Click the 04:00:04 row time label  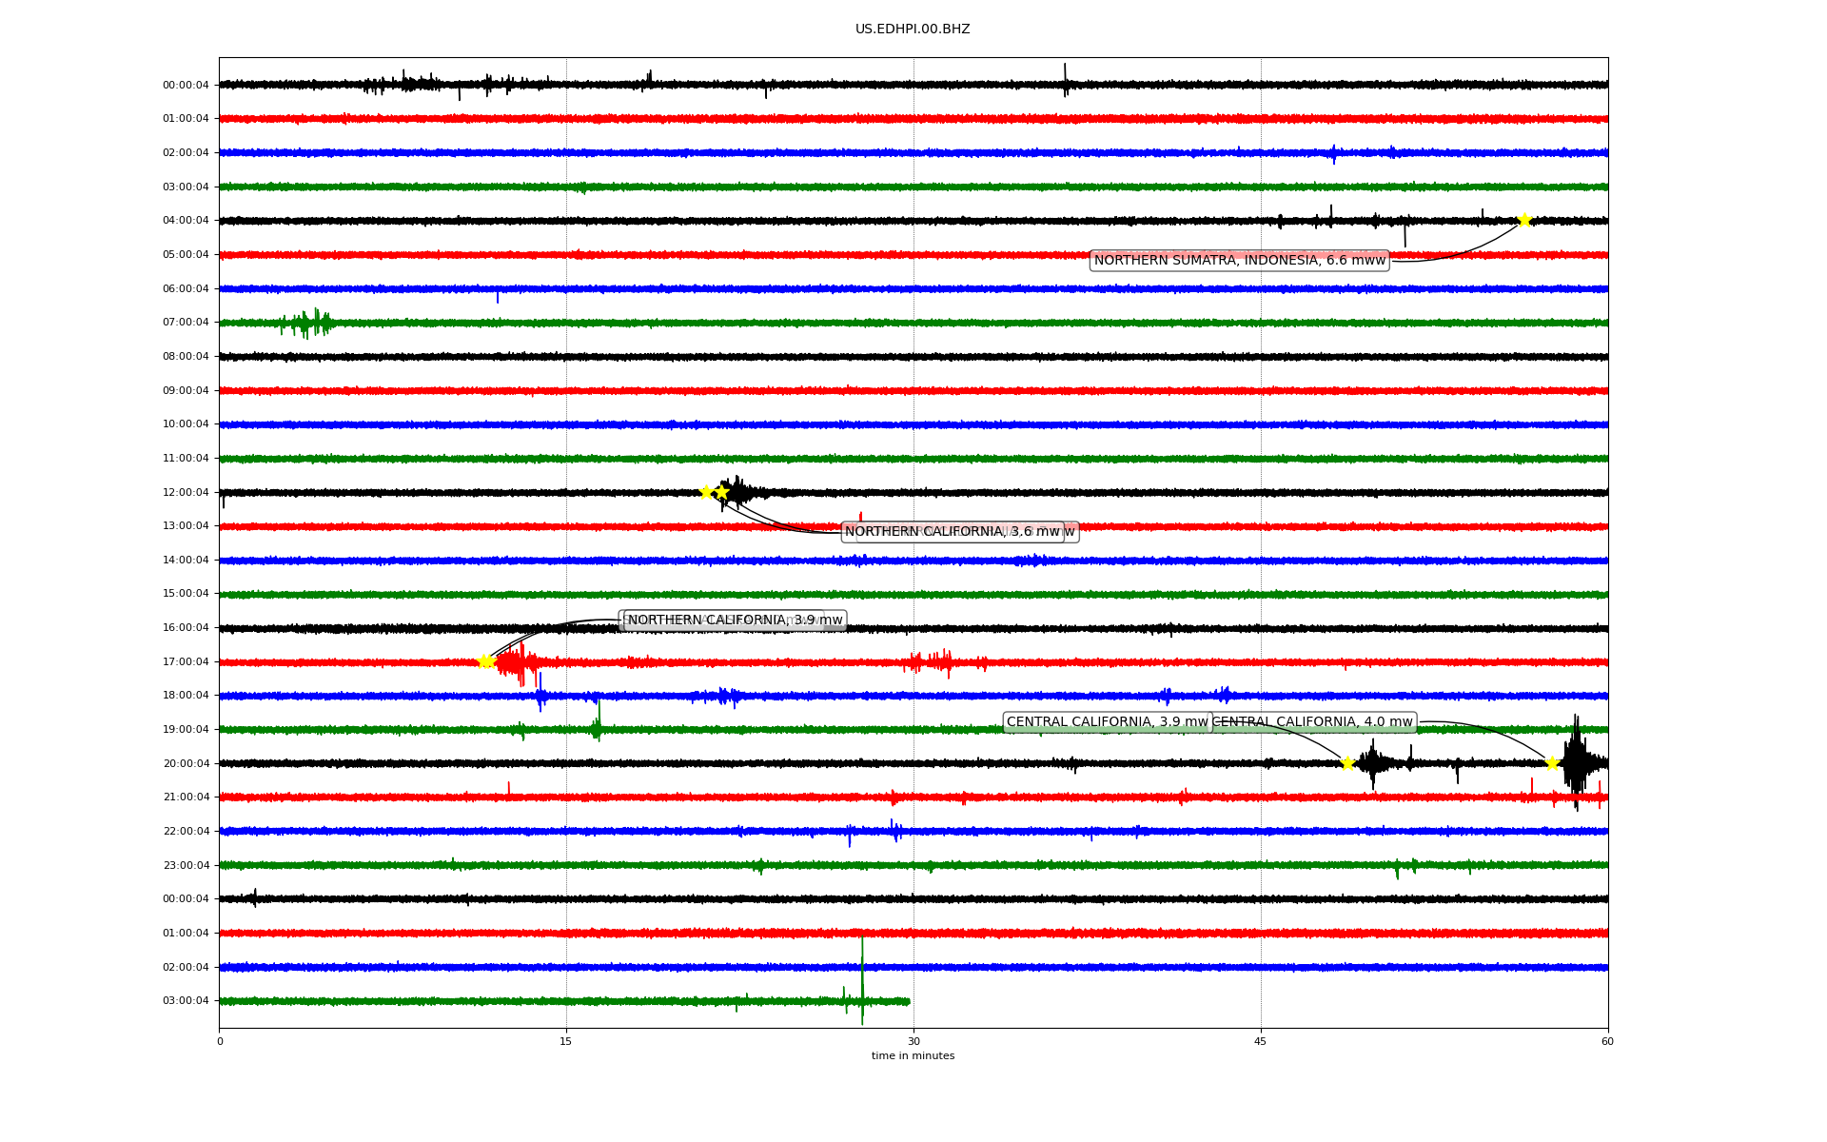coord(186,221)
